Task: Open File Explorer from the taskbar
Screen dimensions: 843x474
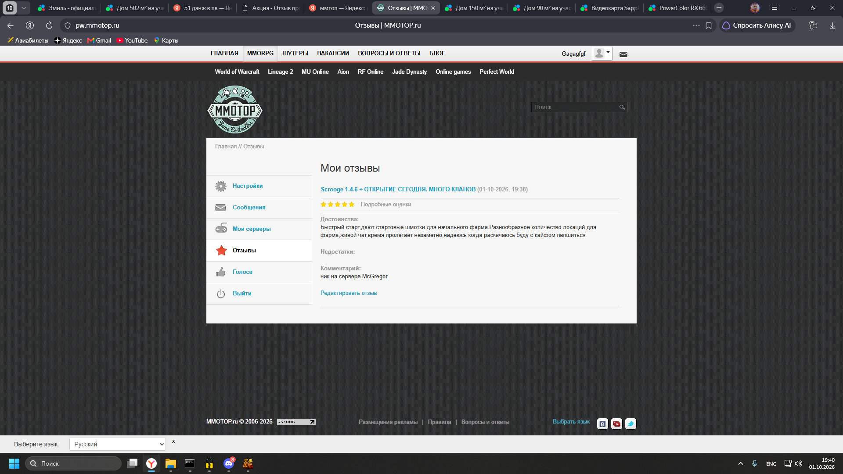Action: [x=171, y=463]
